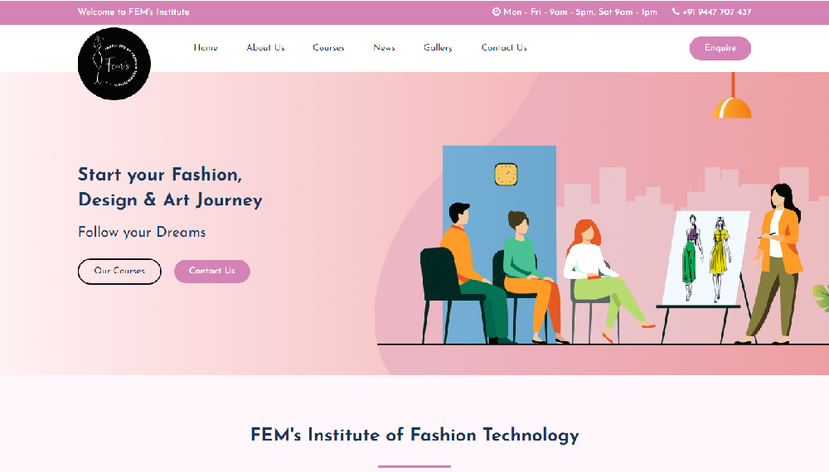Go to the About Us page
Image resolution: width=829 pixels, height=472 pixels.
click(x=265, y=47)
